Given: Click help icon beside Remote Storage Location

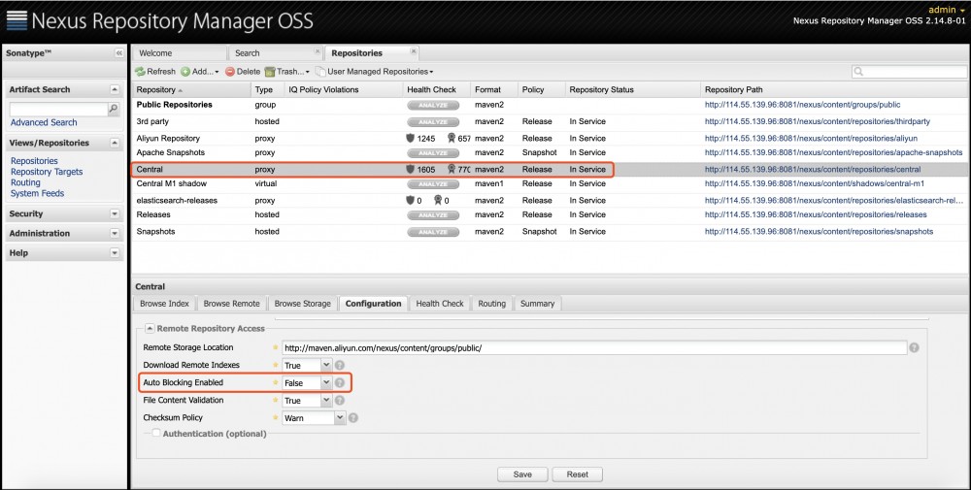Looking at the screenshot, I should (x=914, y=347).
